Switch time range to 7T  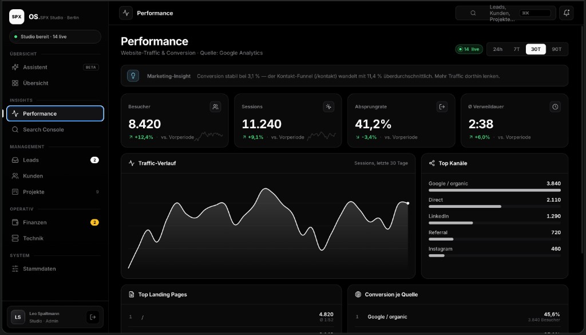[x=517, y=49]
